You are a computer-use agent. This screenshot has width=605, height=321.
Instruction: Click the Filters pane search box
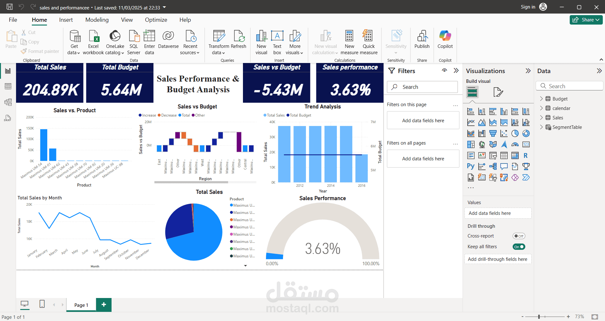pyautogui.click(x=422, y=87)
